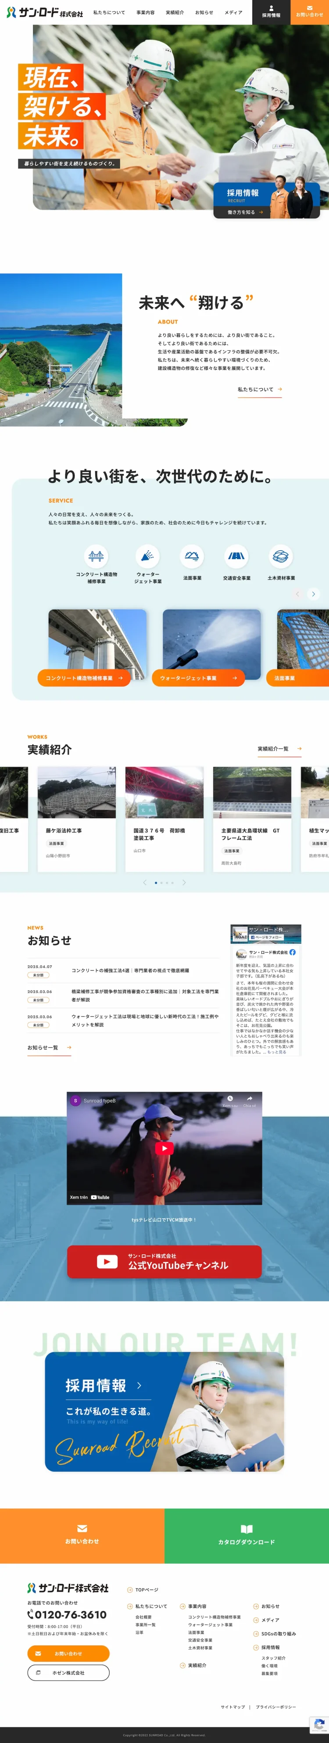Open the お知らせ navigation menu item
This screenshot has height=1743, width=329.
tap(204, 12)
